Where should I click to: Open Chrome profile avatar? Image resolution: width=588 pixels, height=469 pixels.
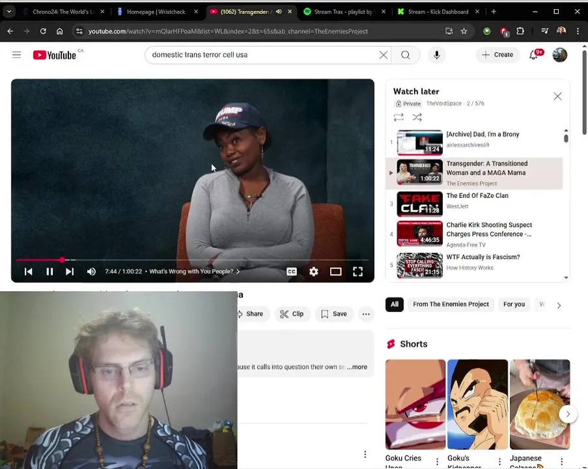561,31
